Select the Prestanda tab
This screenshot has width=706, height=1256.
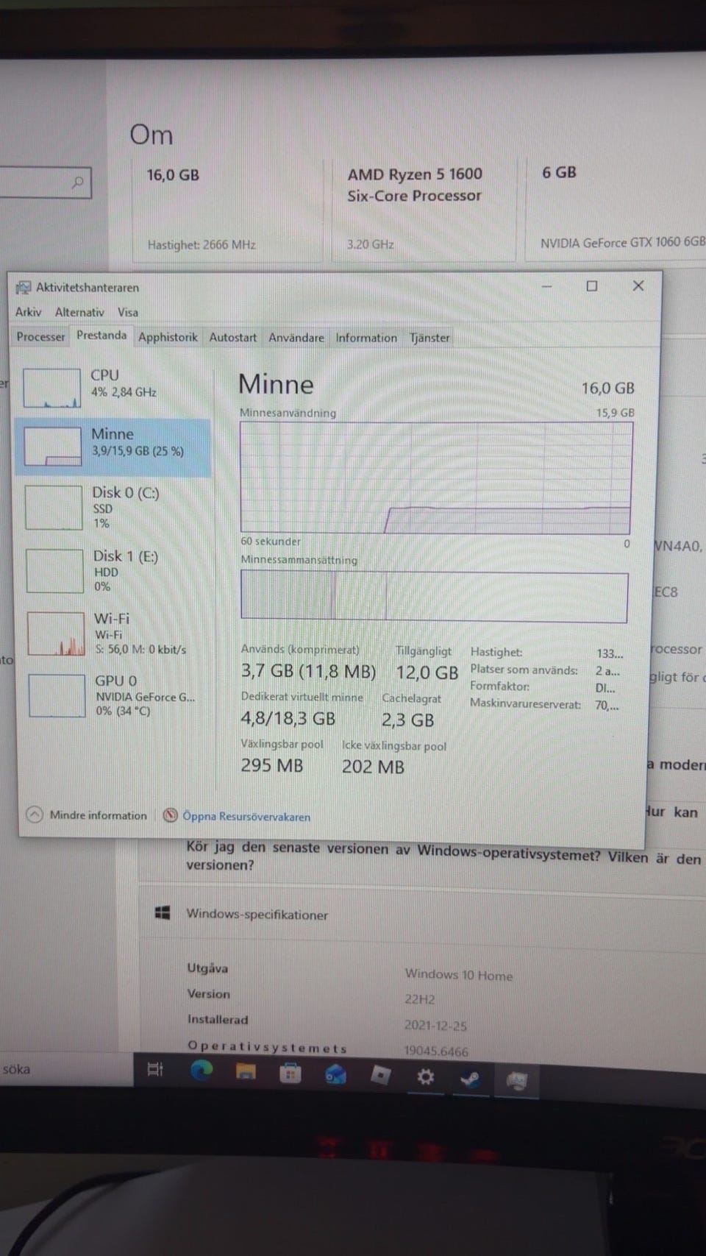101,336
